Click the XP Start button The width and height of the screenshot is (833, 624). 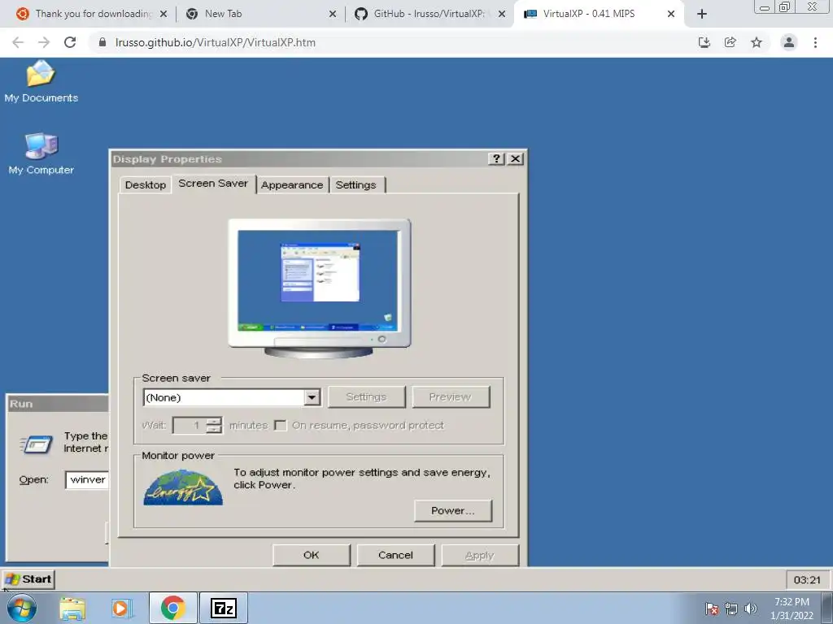(28, 578)
